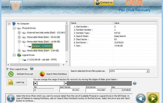The image size is (163, 103).
Task: Click tree horizontal scroll right arrow
Action: click(x=64, y=65)
